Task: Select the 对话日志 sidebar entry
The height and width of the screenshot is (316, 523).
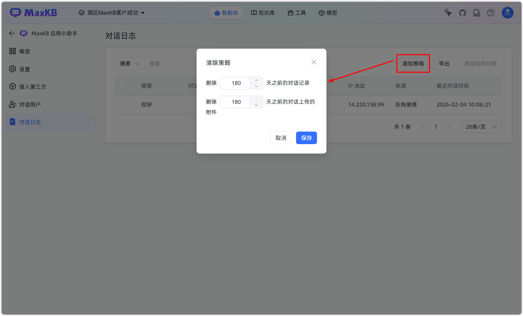Action: tap(30, 122)
